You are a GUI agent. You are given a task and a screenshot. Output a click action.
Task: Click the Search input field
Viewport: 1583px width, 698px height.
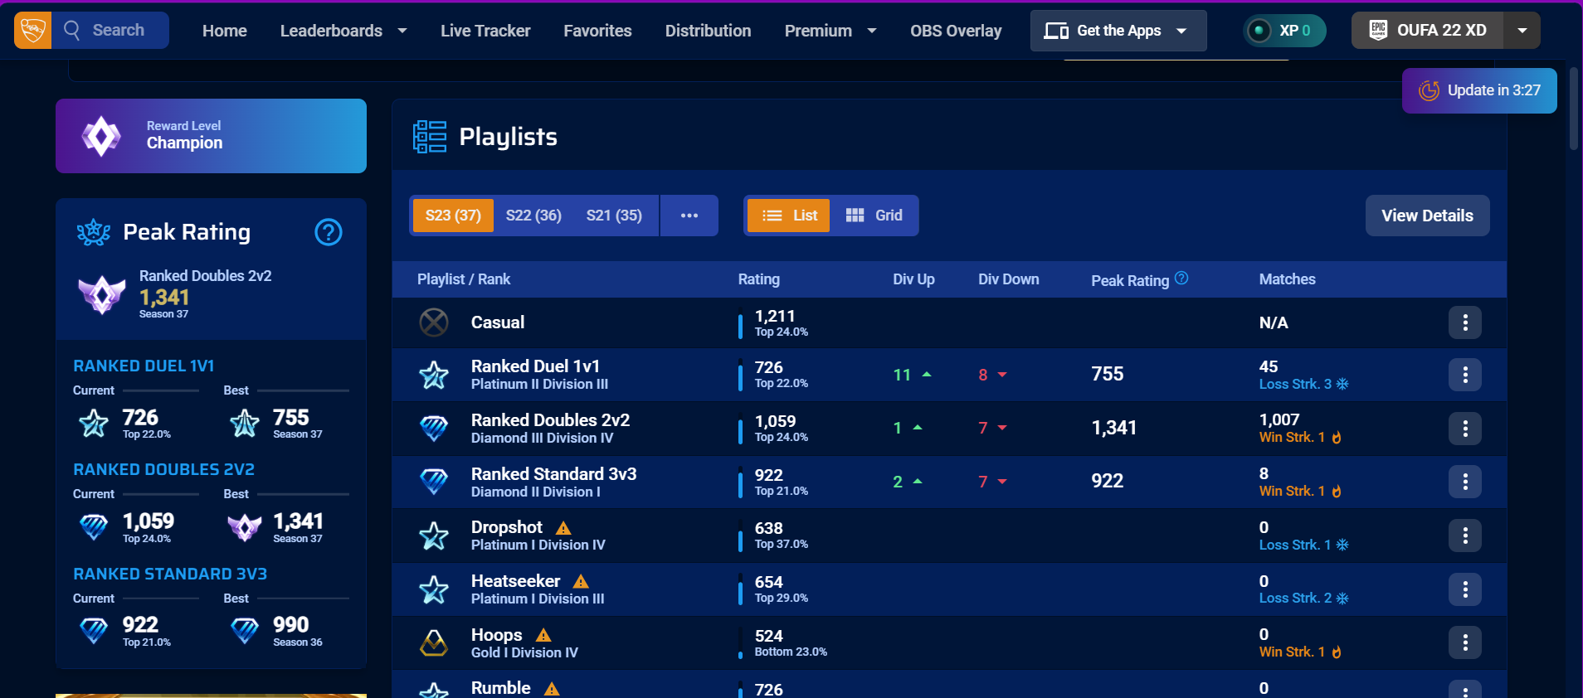pyautogui.click(x=110, y=31)
